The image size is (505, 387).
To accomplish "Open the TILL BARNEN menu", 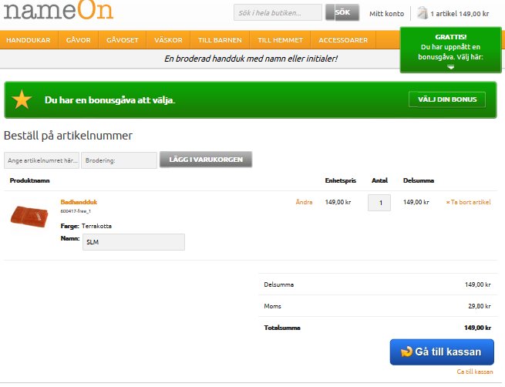I will (x=220, y=40).
